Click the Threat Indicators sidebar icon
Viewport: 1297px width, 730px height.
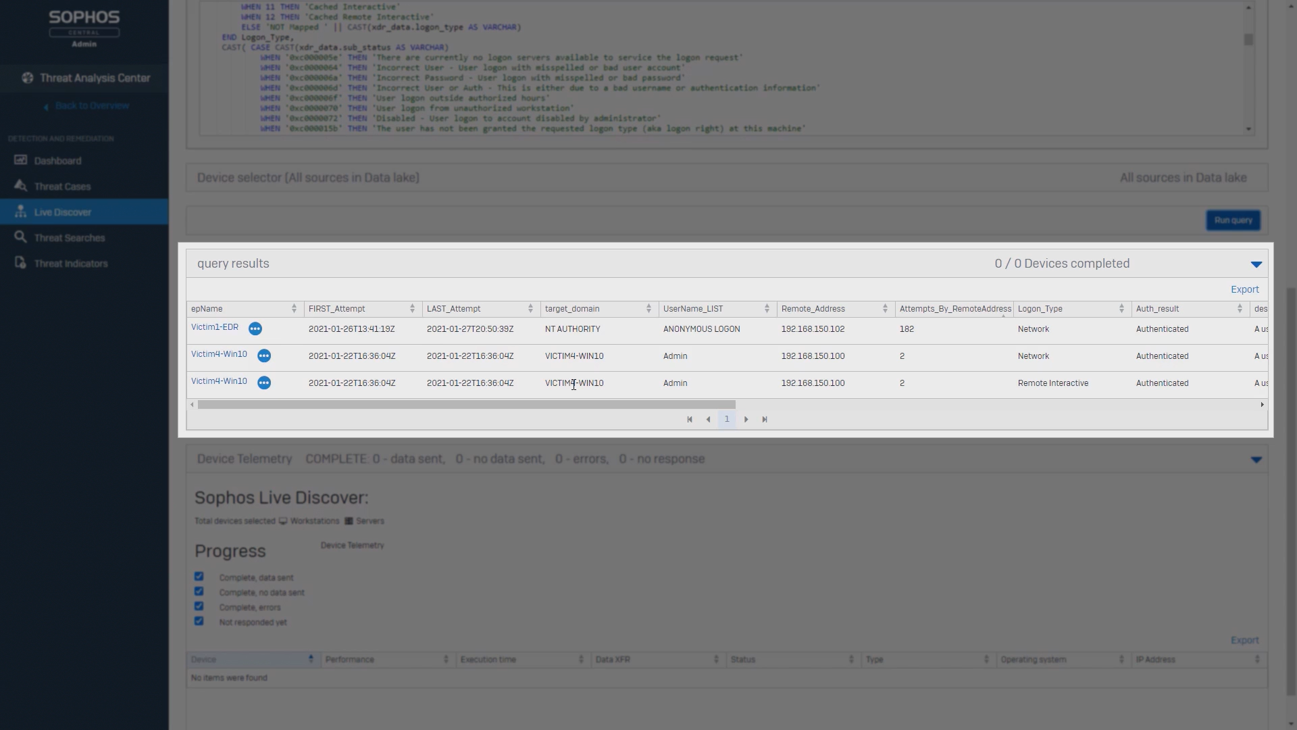[x=21, y=263]
